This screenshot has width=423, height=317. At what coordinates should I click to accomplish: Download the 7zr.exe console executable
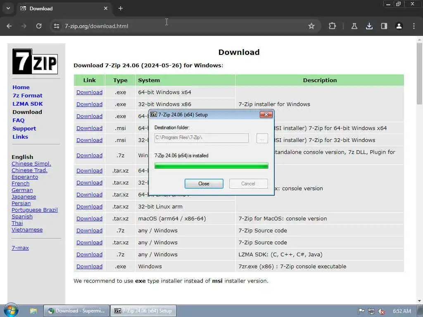(x=89, y=266)
